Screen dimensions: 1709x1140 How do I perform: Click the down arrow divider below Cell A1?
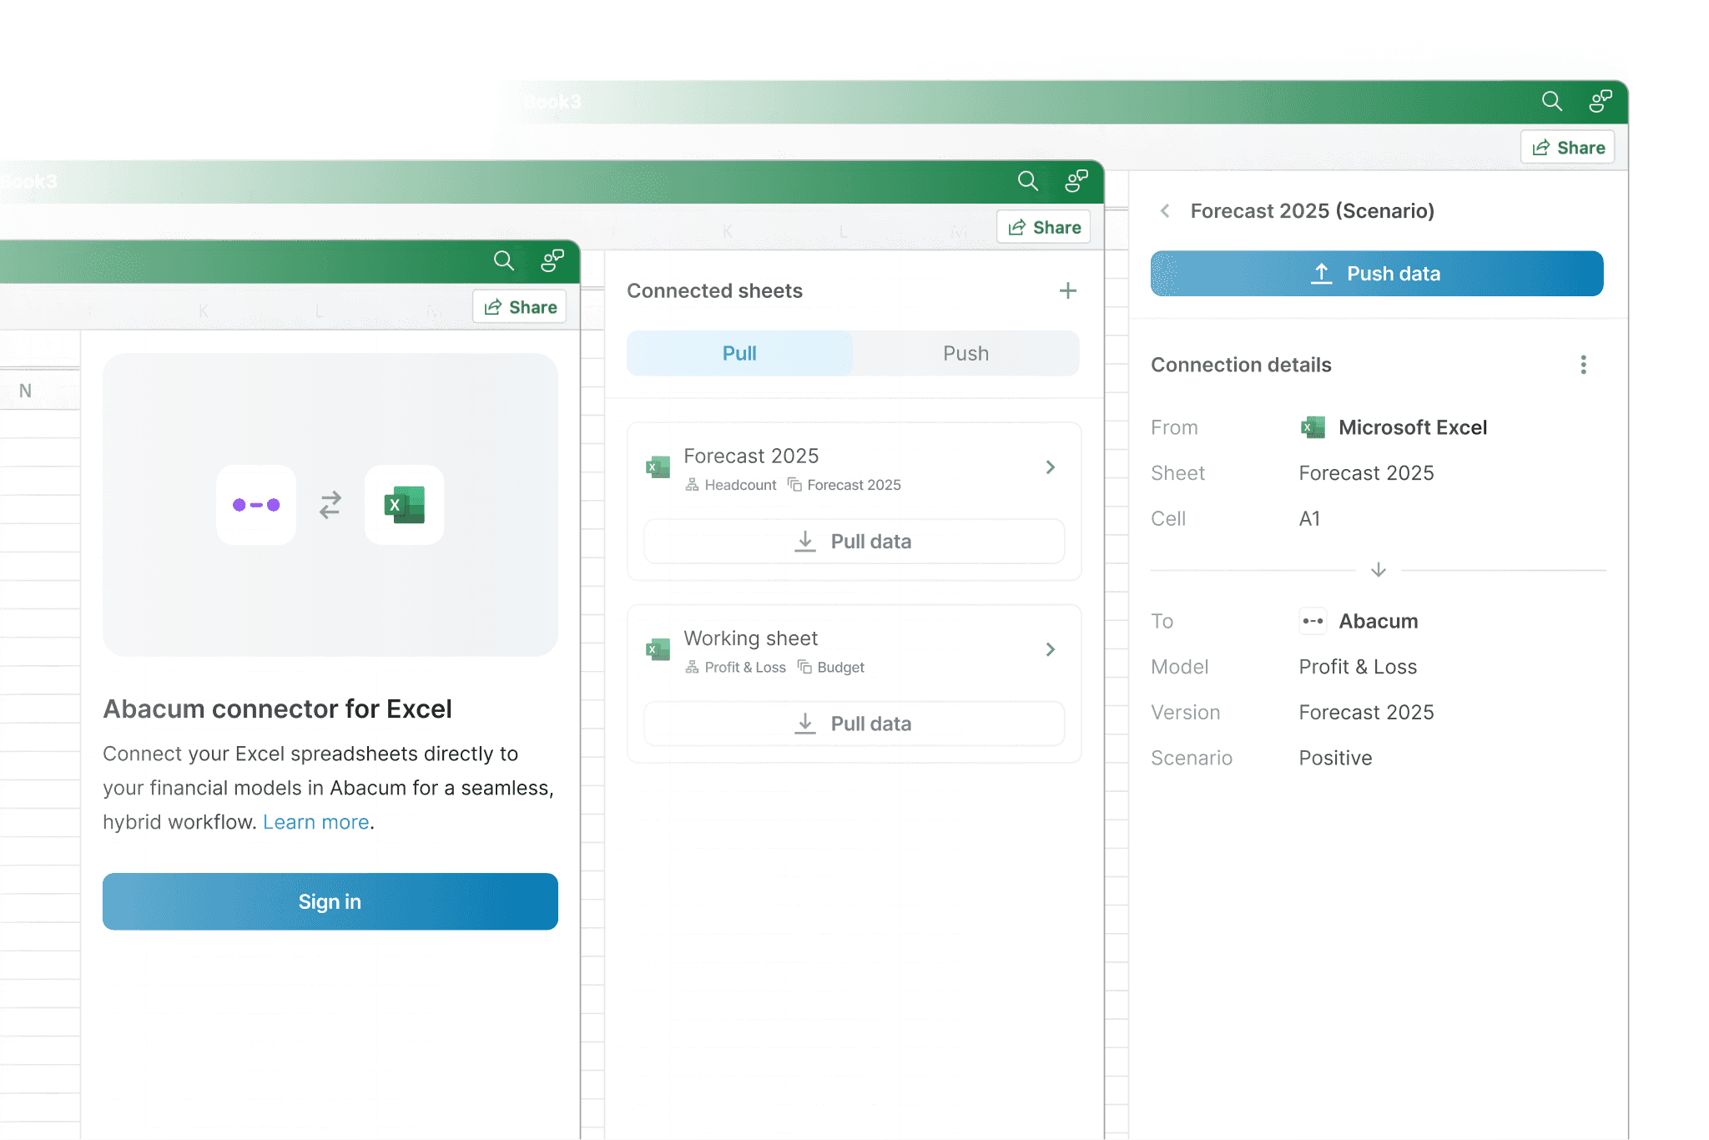(x=1379, y=570)
